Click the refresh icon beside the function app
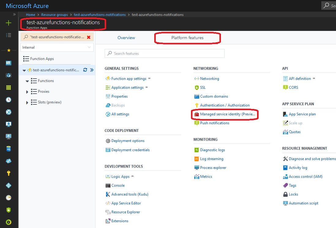The width and height of the screenshot is (336, 228). 85,70
